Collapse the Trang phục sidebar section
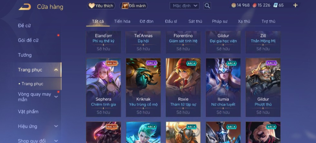The height and width of the screenshot is (143, 316). click(56, 70)
